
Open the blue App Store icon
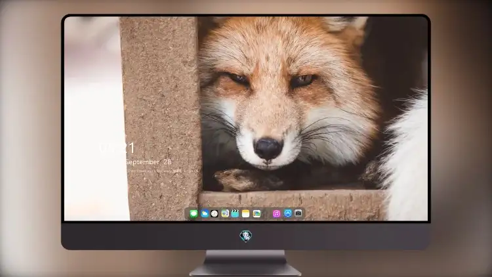click(x=288, y=213)
